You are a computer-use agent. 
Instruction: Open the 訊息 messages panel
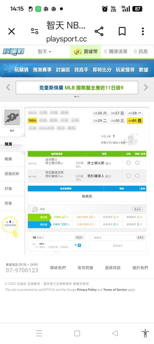point(141,52)
